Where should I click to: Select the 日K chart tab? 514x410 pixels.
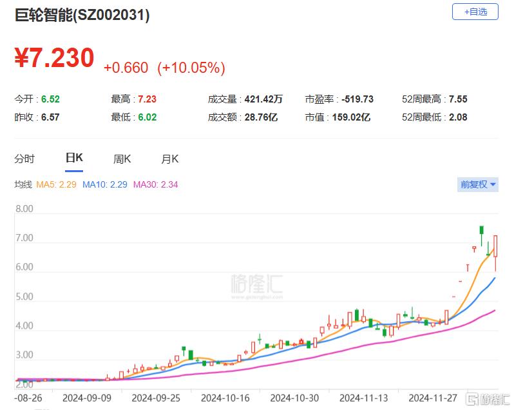[74, 158]
